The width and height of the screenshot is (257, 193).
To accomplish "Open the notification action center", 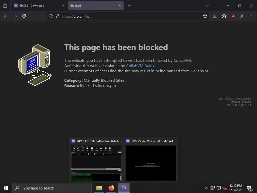I will (x=249, y=188).
